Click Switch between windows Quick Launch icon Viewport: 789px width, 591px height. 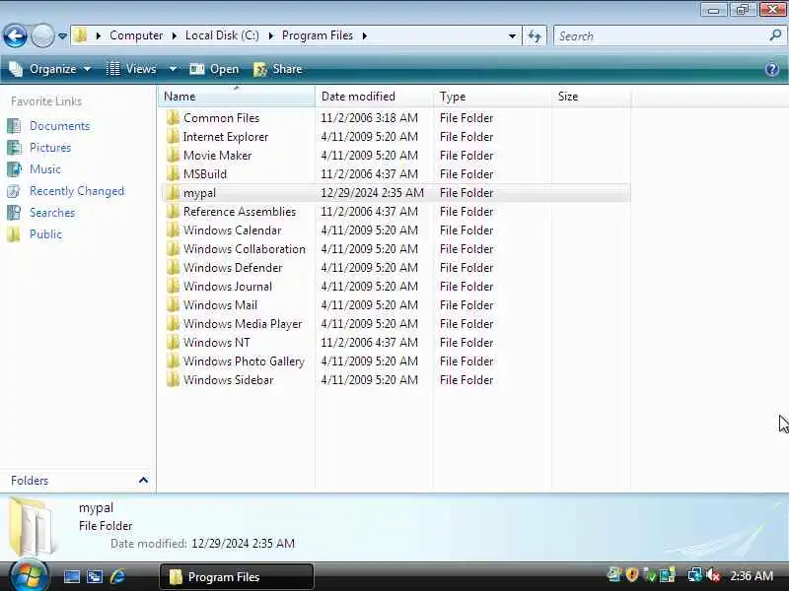point(94,576)
